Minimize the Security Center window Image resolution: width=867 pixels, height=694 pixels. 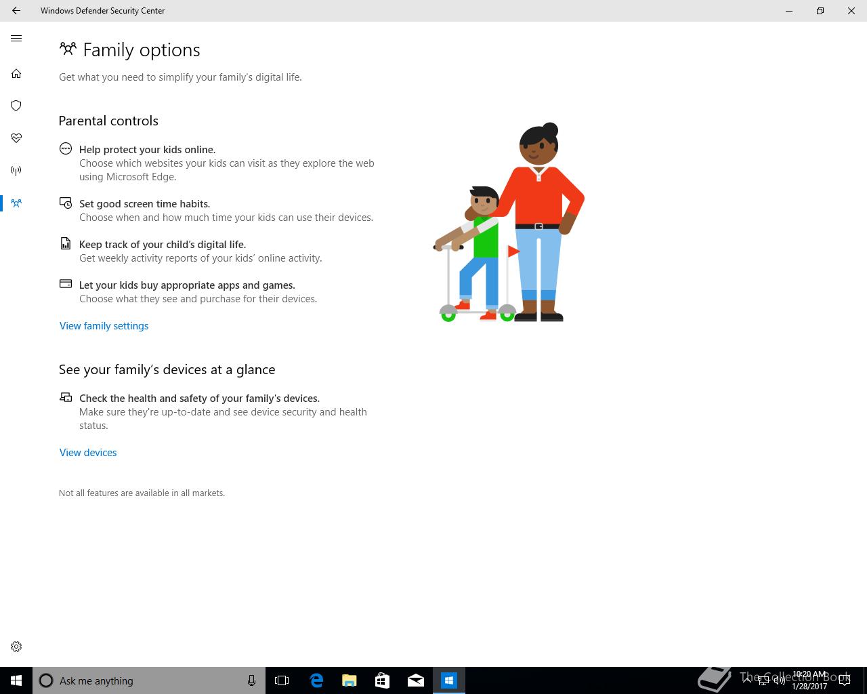[x=789, y=11]
